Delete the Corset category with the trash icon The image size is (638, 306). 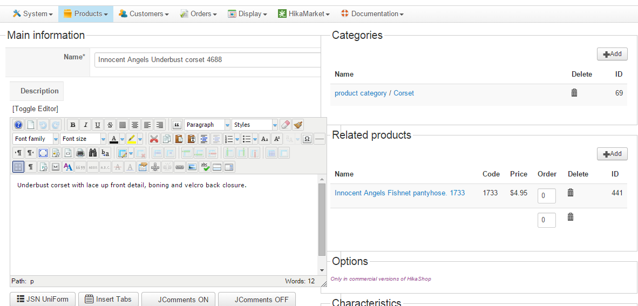click(574, 93)
